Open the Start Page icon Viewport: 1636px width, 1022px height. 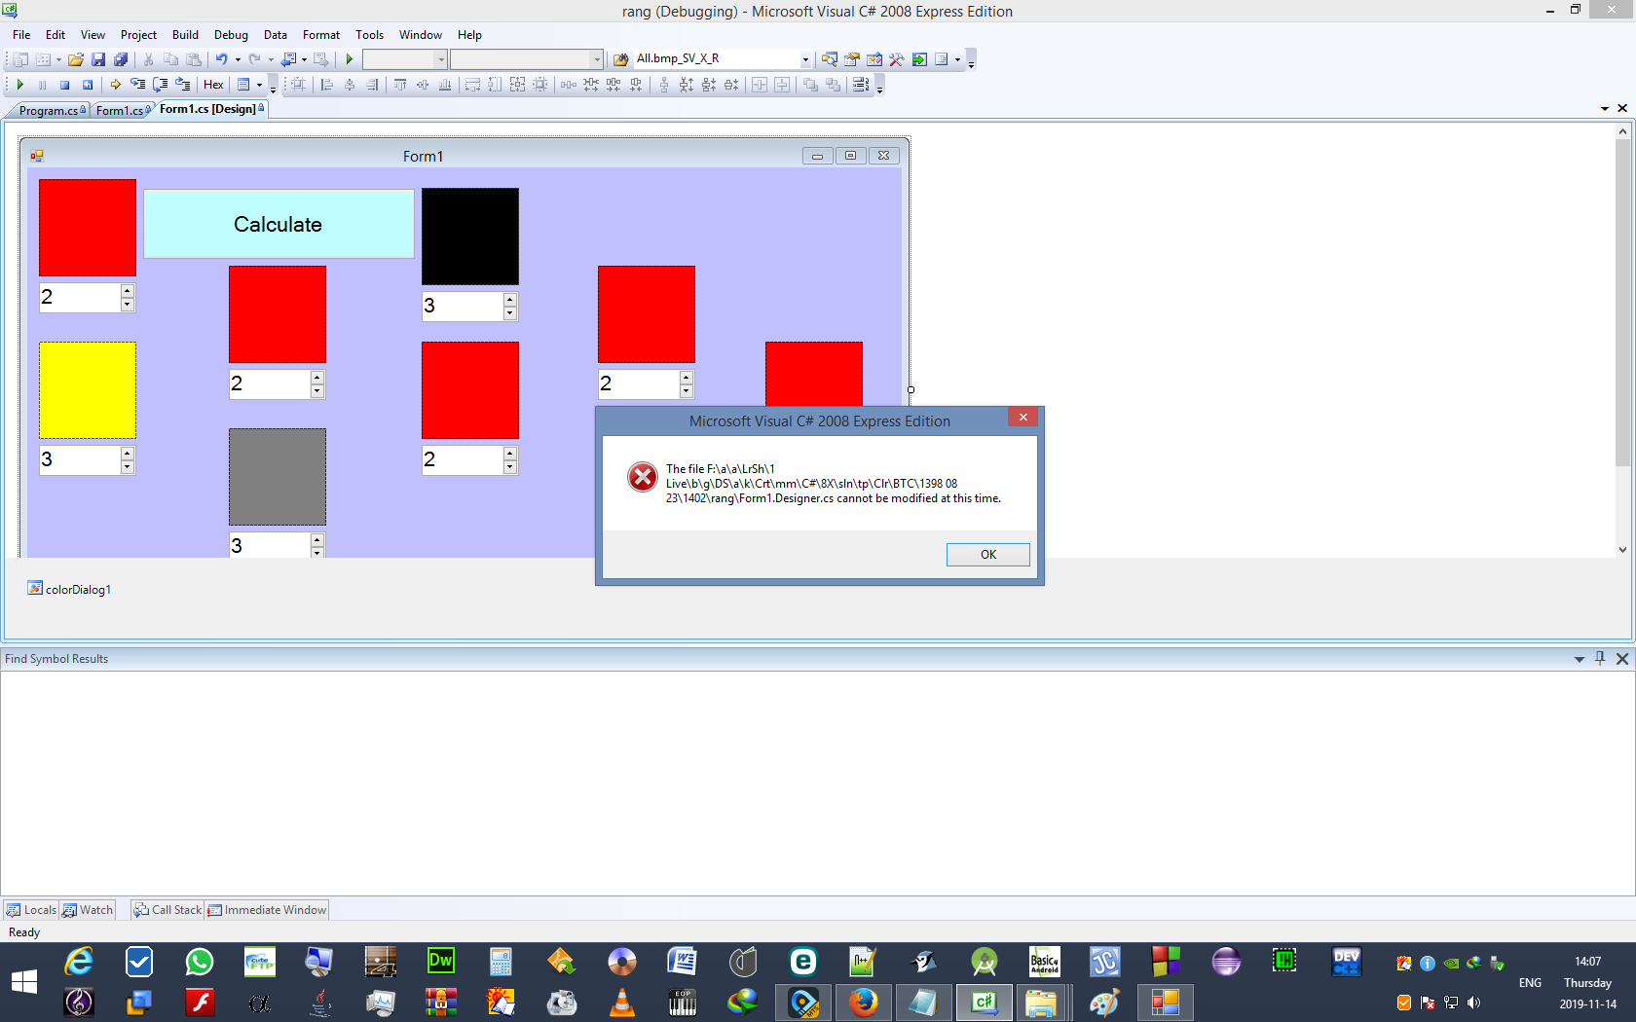[919, 59]
